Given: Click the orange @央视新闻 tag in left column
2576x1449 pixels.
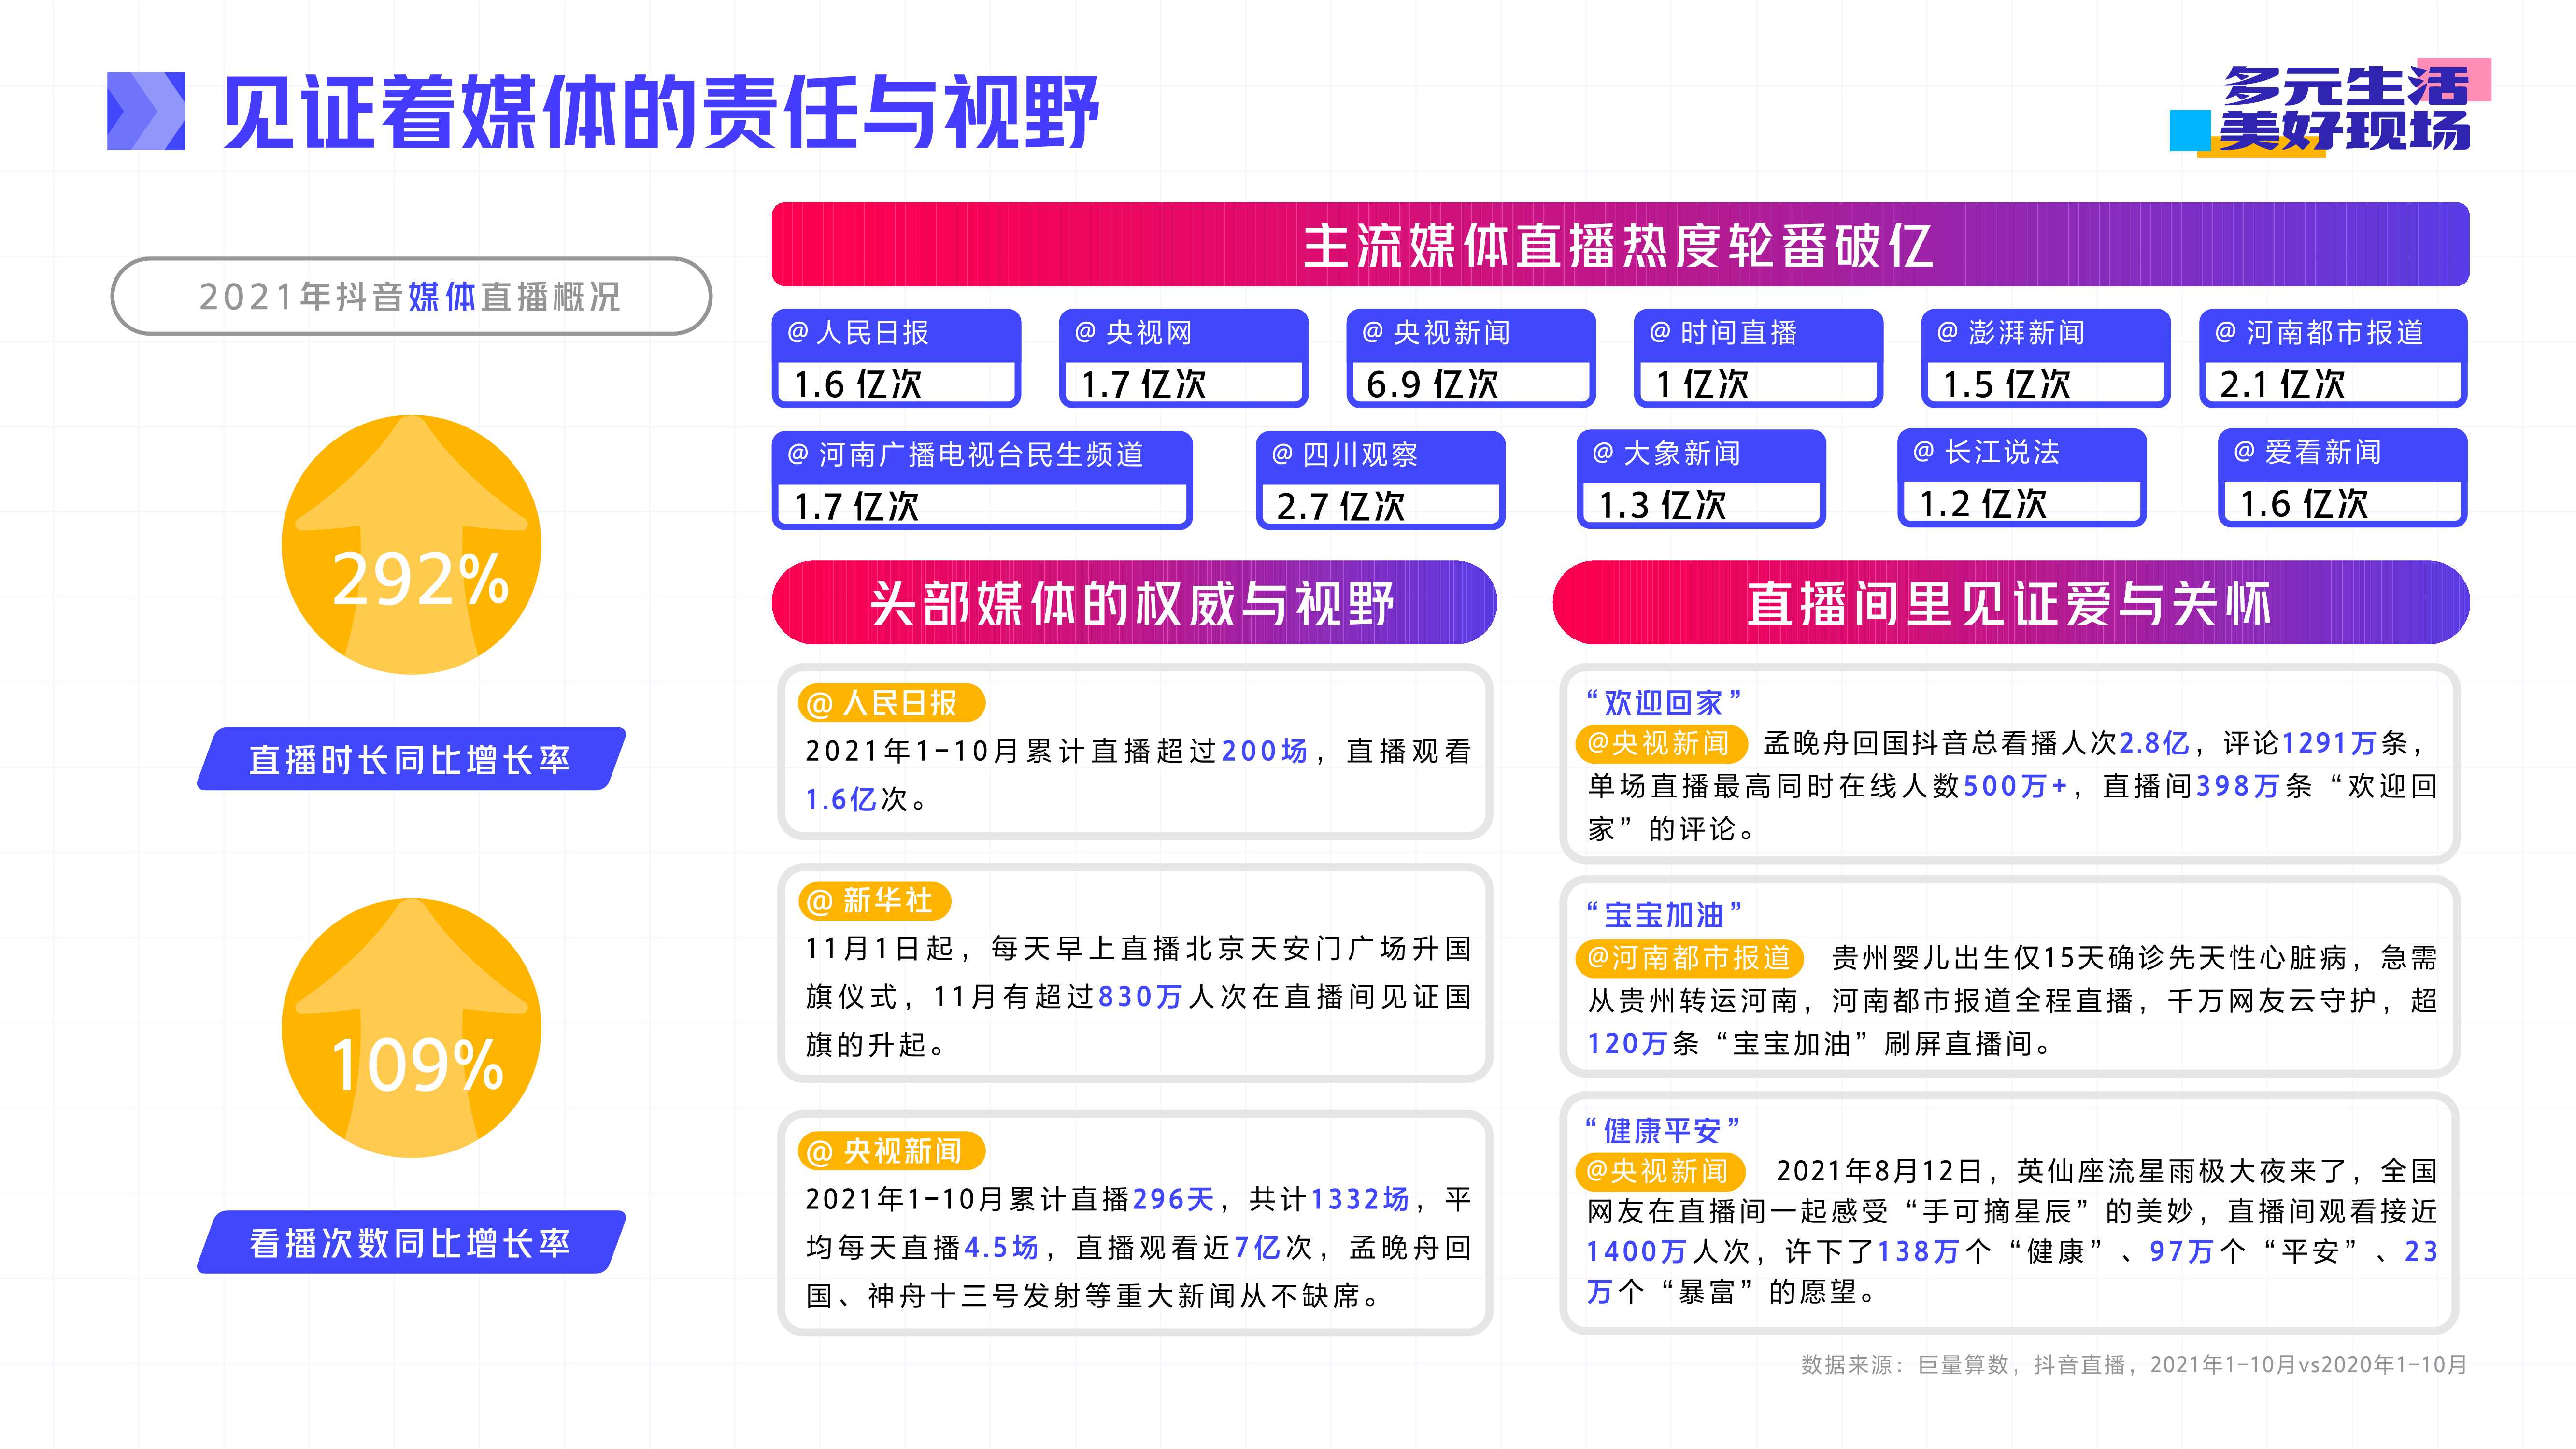Looking at the screenshot, I should [x=891, y=1151].
